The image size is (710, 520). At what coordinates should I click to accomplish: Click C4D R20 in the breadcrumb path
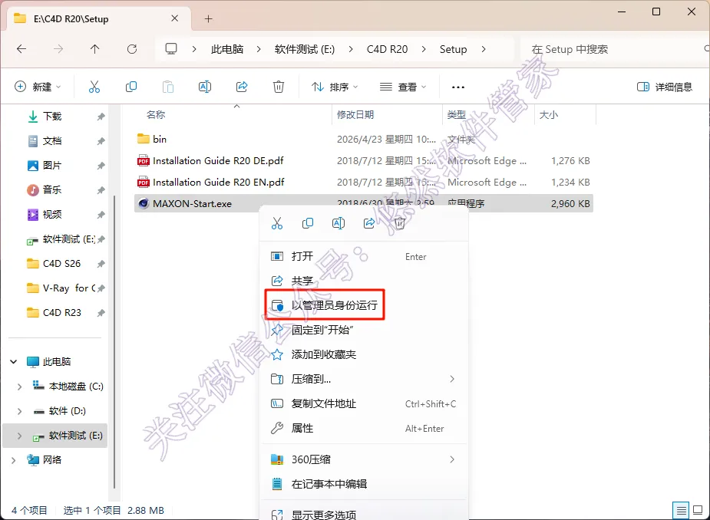coord(387,49)
